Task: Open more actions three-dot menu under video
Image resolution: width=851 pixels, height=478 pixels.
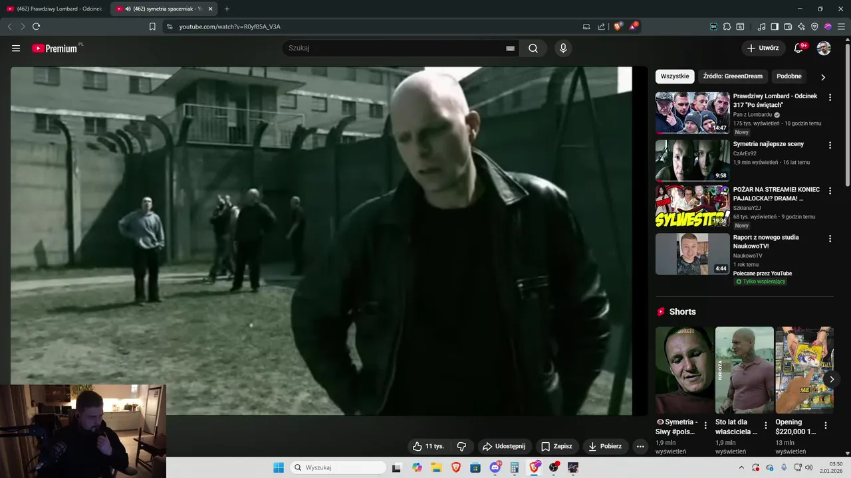Action: tap(640, 446)
